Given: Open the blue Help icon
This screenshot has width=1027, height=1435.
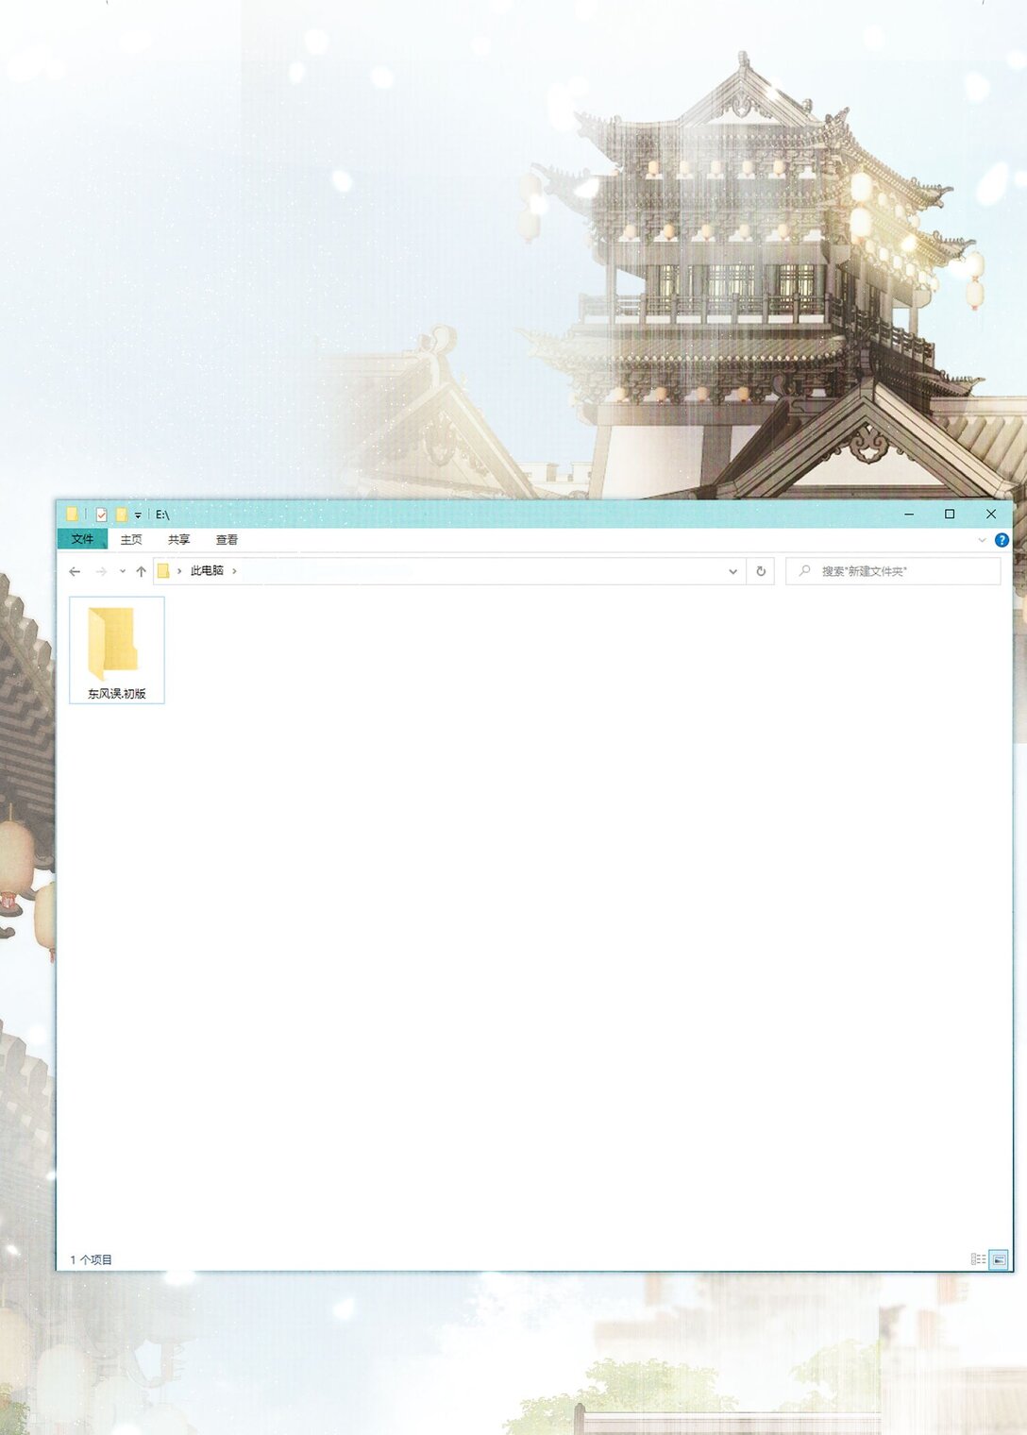Looking at the screenshot, I should [x=1002, y=540].
